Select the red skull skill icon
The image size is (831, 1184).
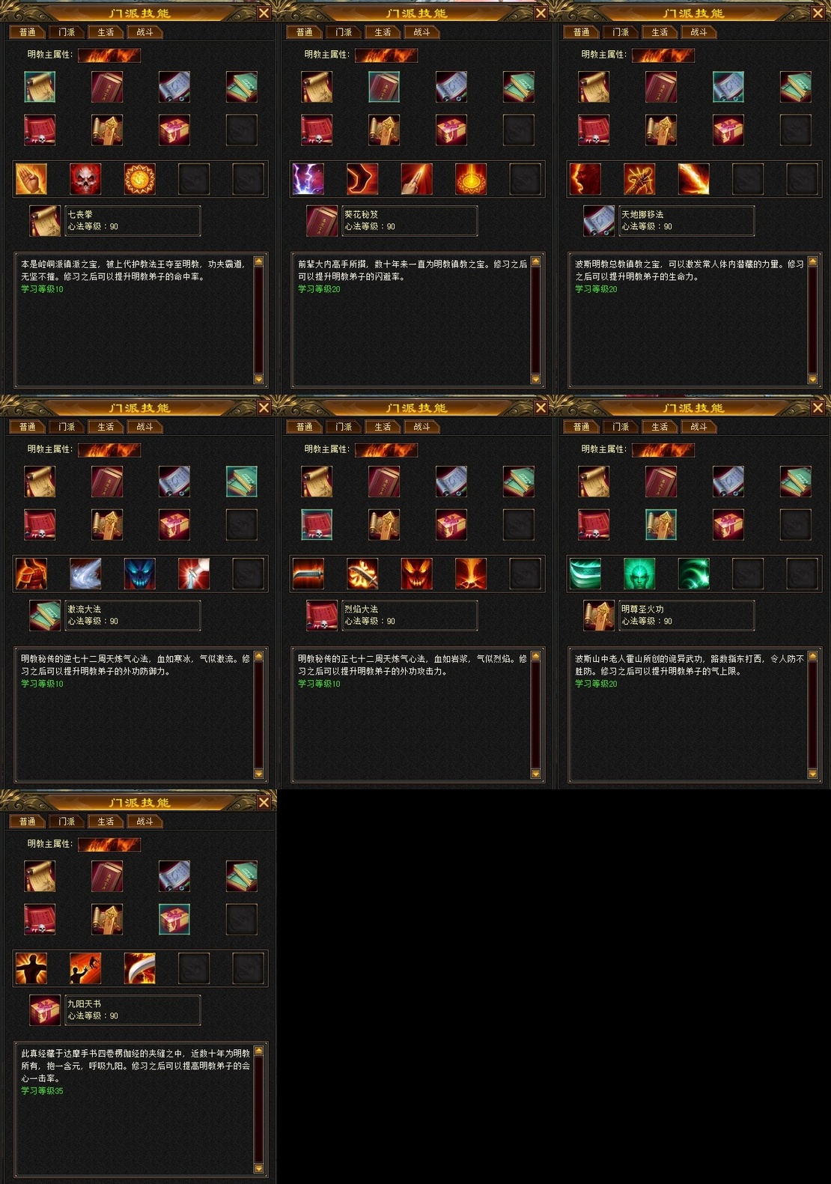click(85, 179)
